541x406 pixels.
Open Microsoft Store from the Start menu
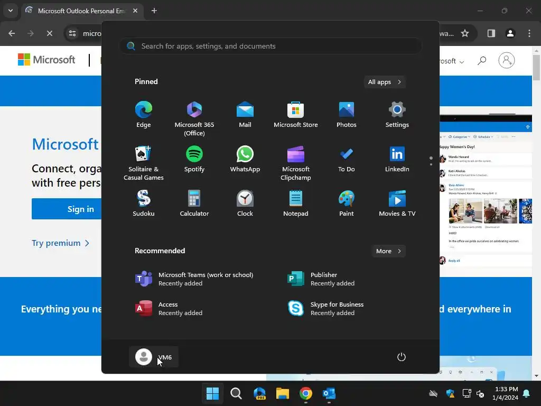pyautogui.click(x=296, y=115)
